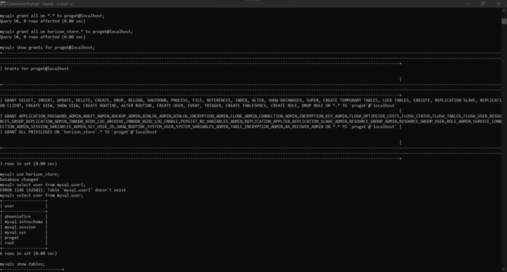Click the "Command Prompt - mysql -u root -p" title
The width and height of the screenshot is (507, 272).
(x=40, y=4)
